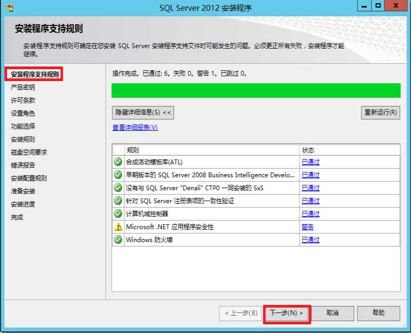Open 已通过 link for Denali CTP0 SxS rule
The height and width of the screenshot is (333, 411).
311,188
